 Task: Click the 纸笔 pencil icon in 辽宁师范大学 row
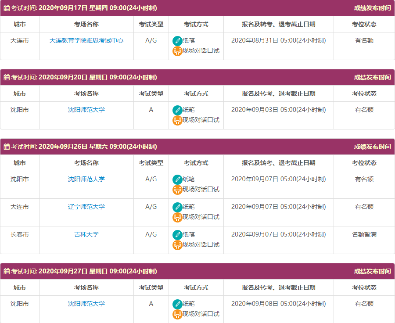177,207
